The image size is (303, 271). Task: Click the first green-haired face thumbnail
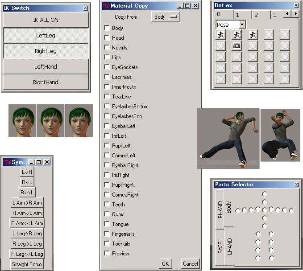22,121
